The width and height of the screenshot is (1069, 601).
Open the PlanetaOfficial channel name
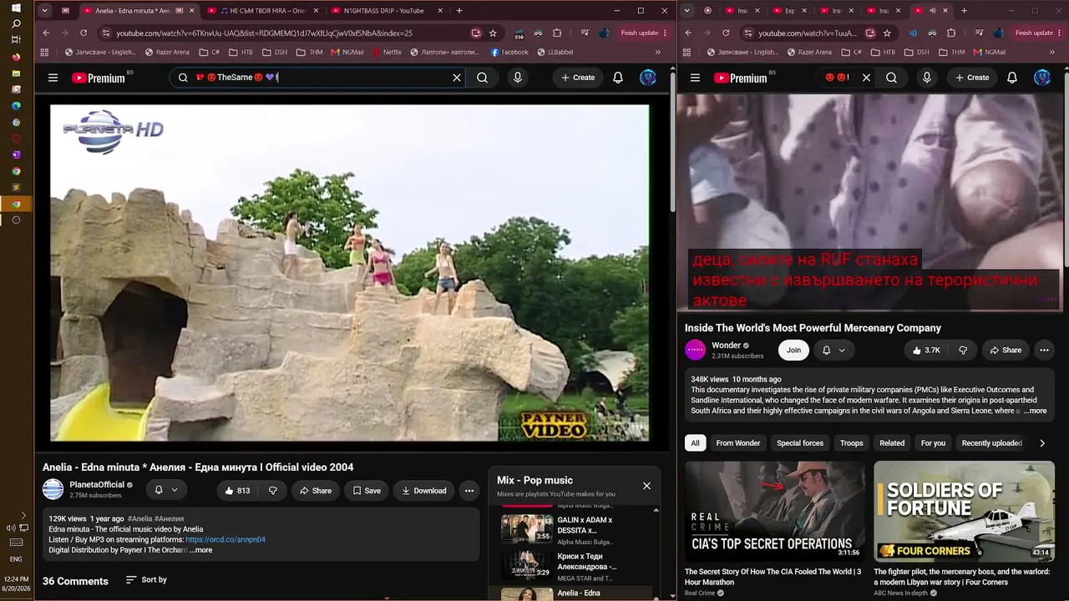(x=97, y=484)
